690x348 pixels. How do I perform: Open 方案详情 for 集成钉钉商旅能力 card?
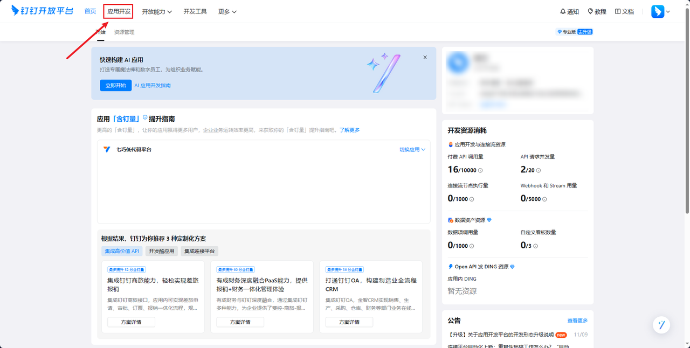[x=131, y=322]
